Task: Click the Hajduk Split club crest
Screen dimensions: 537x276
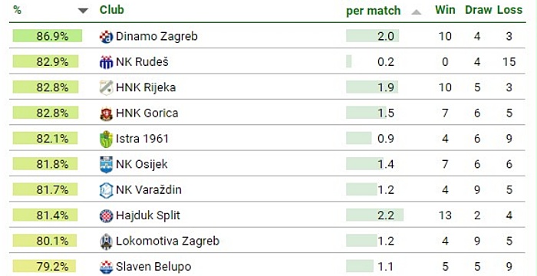Action: click(x=106, y=215)
